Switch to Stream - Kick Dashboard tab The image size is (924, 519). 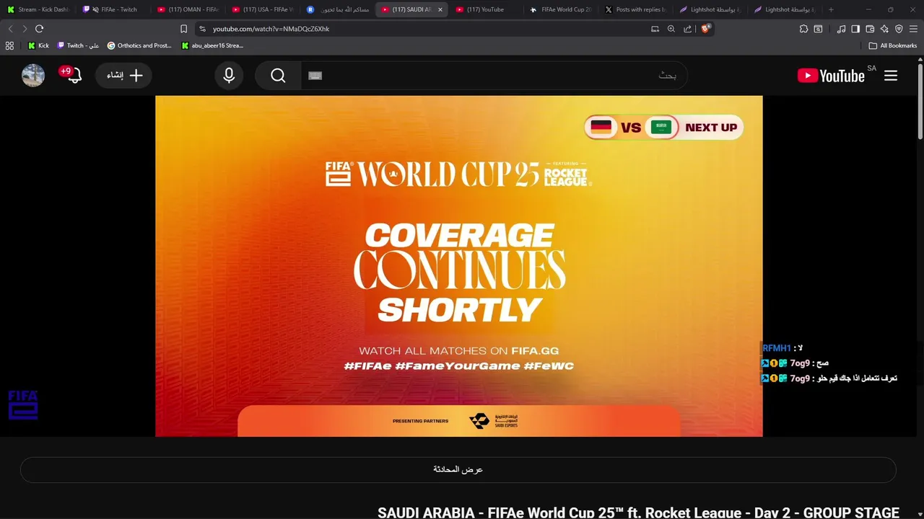pyautogui.click(x=38, y=9)
